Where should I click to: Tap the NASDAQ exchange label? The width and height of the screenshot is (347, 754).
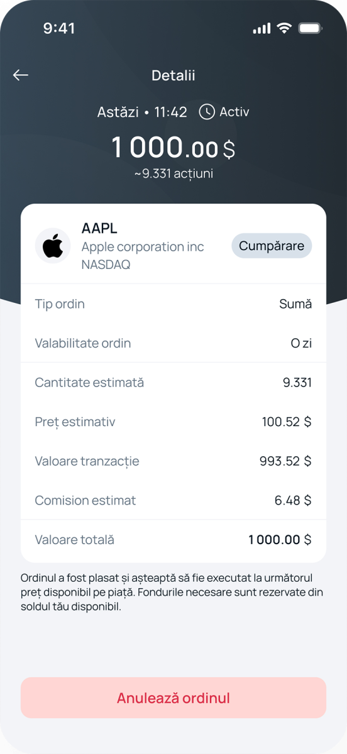pyautogui.click(x=106, y=265)
